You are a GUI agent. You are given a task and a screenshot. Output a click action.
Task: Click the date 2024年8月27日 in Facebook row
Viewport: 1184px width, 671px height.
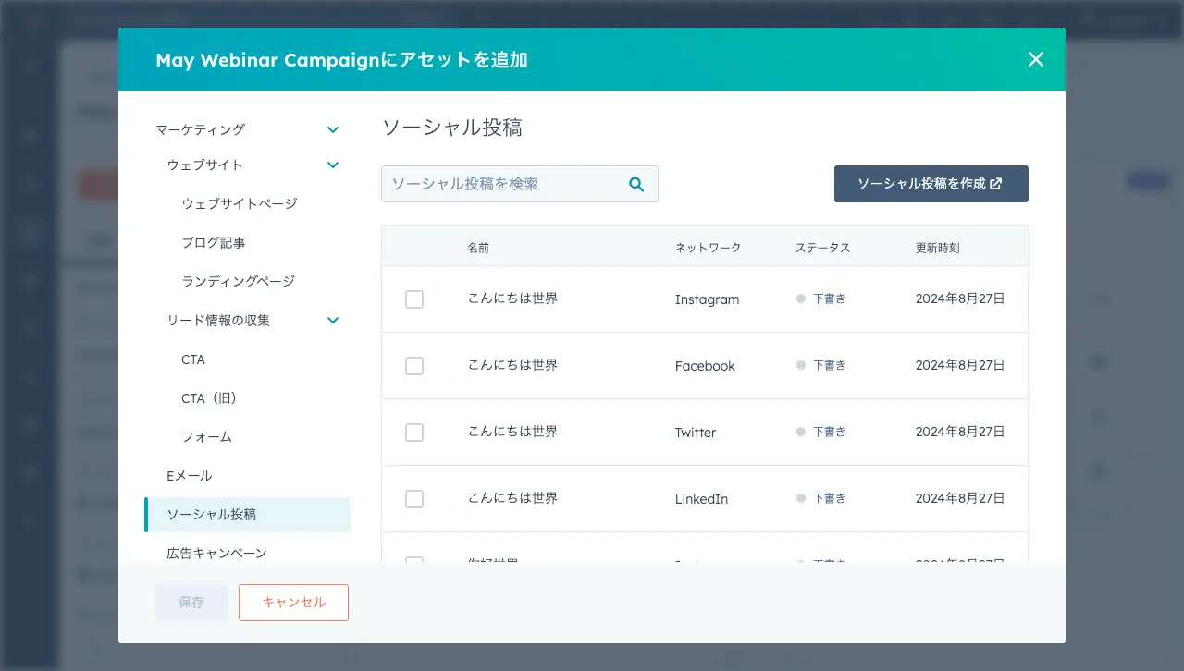(x=960, y=365)
